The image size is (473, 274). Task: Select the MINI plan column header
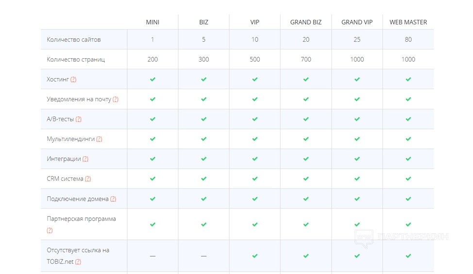tap(152, 22)
